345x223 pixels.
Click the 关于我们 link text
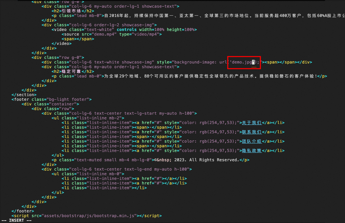click(252, 123)
